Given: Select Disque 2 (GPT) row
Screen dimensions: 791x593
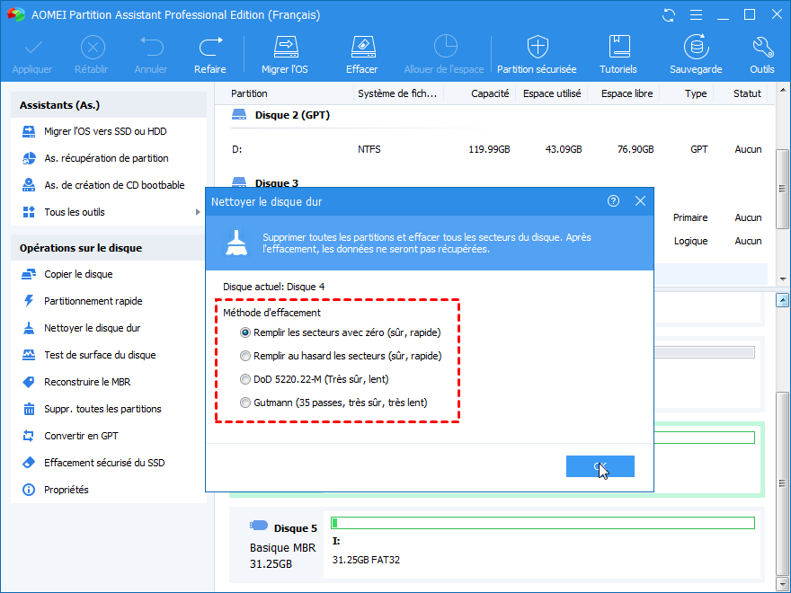Looking at the screenshot, I should coord(292,115).
